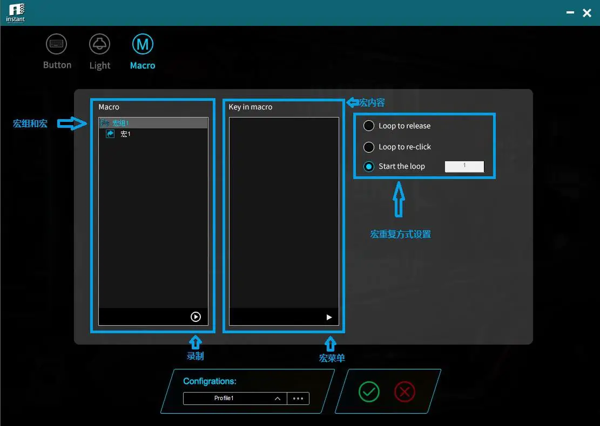Screen dimensions: 600x426
Task: Close the instant software window
Action: (587, 13)
